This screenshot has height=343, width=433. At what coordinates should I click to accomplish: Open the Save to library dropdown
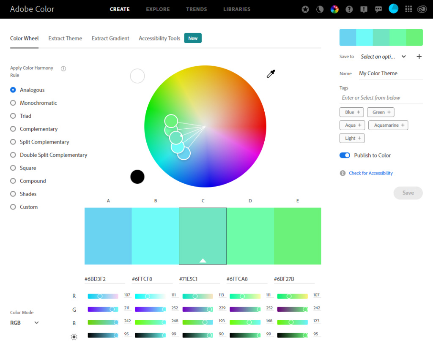point(383,57)
